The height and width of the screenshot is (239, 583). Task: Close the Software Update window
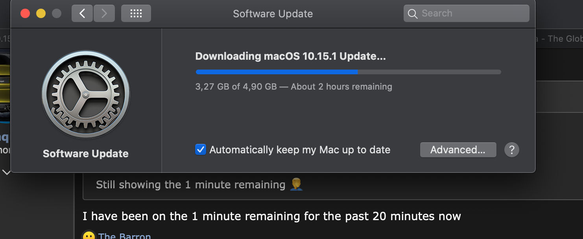[25, 14]
